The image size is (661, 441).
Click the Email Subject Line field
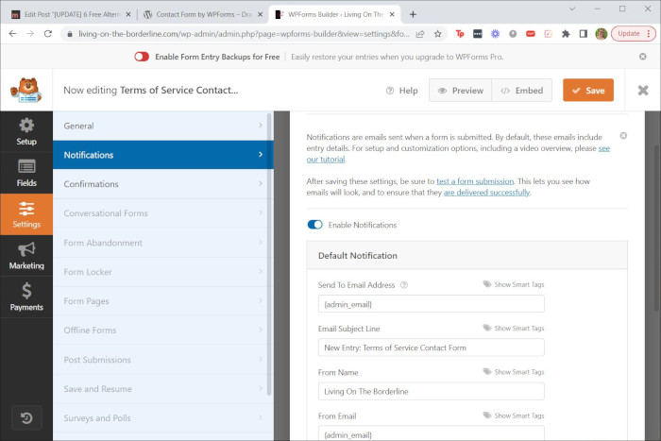(x=432, y=348)
